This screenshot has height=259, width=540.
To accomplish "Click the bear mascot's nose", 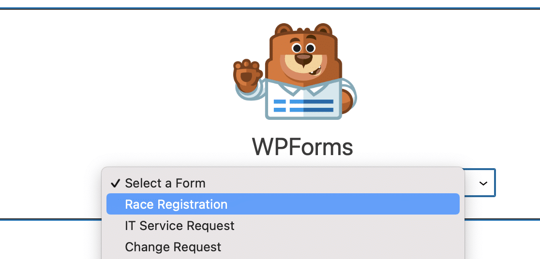I will tap(304, 58).
